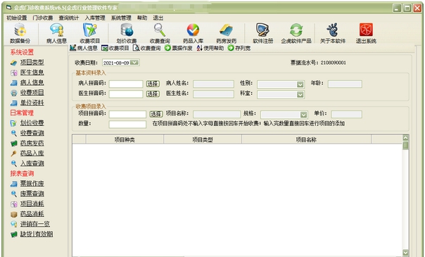Open the 收费日期 date dropdown
The width and height of the screenshot is (425, 257).
(x=134, y=63)
